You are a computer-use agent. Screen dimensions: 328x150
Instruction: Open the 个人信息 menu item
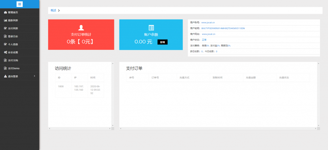point(13,44)
